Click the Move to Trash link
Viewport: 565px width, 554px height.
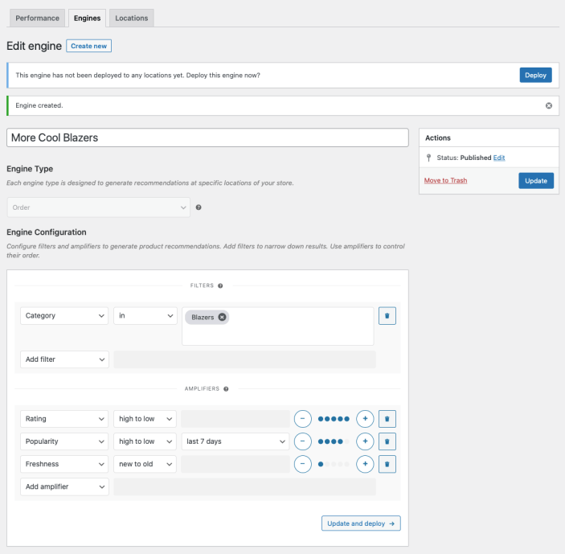point(445,181)
